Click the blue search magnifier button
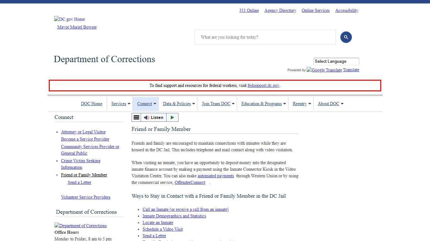The image size is (430, 241). click(x=346, y=37)
